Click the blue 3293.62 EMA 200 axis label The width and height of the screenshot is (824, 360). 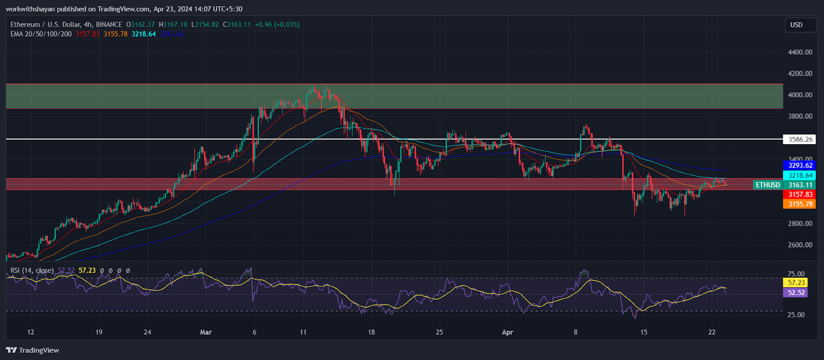pyautogui.click(x=799, y=165)
